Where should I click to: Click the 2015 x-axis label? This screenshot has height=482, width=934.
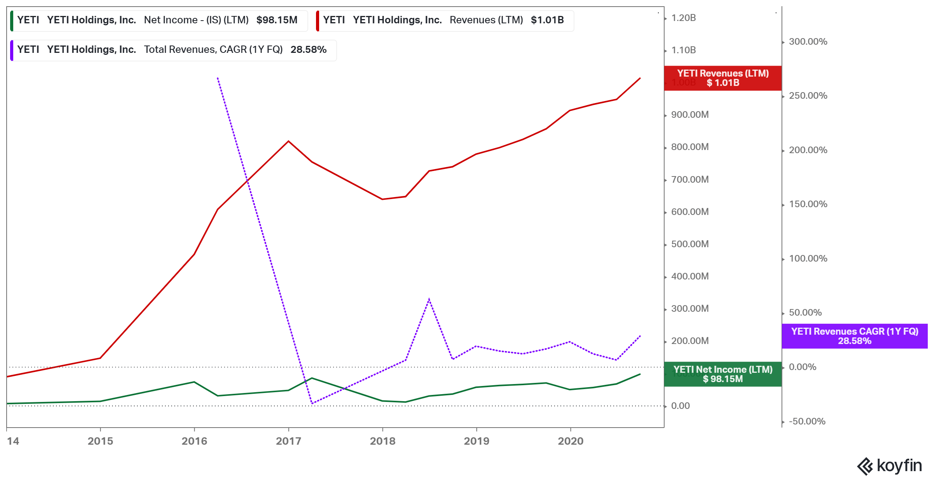[100, 441]
